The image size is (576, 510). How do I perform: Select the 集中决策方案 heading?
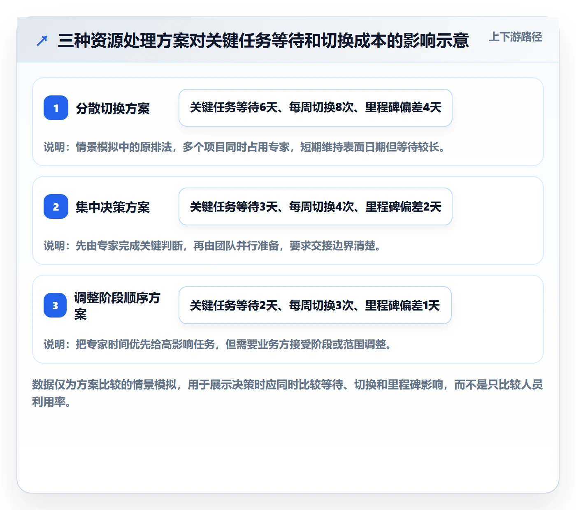pyautogui.click(x=113, y=207)
